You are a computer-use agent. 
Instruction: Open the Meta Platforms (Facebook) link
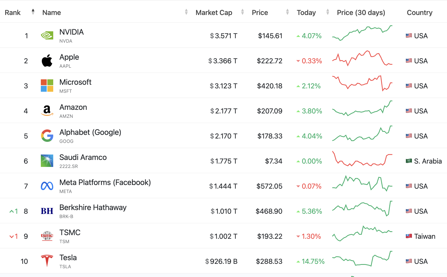click(x=105, y=182)
